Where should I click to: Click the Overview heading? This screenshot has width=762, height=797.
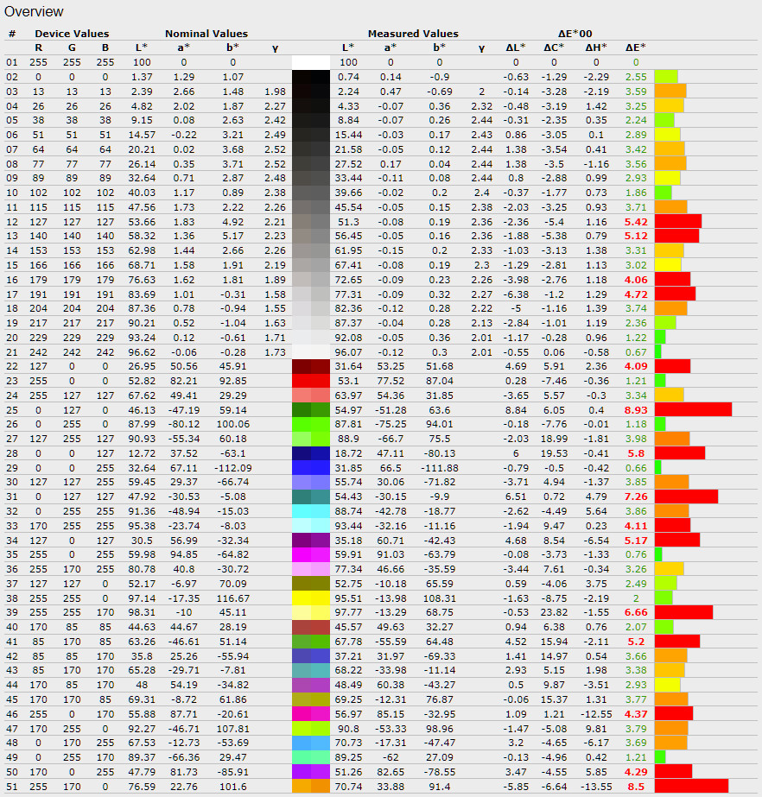(x=34, y=11)
